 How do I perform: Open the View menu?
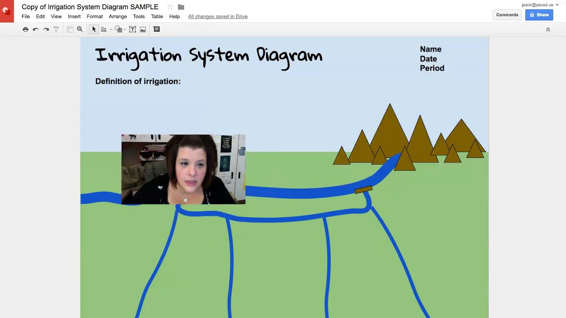[x=56, y=16]
